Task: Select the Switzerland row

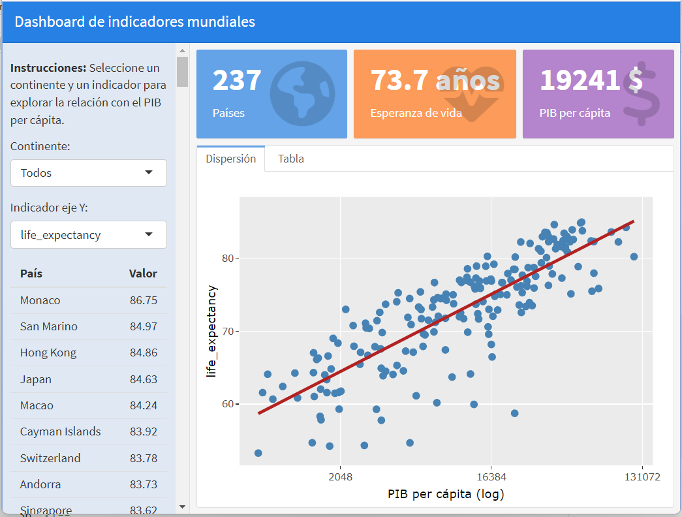Action: click(89, 458)
